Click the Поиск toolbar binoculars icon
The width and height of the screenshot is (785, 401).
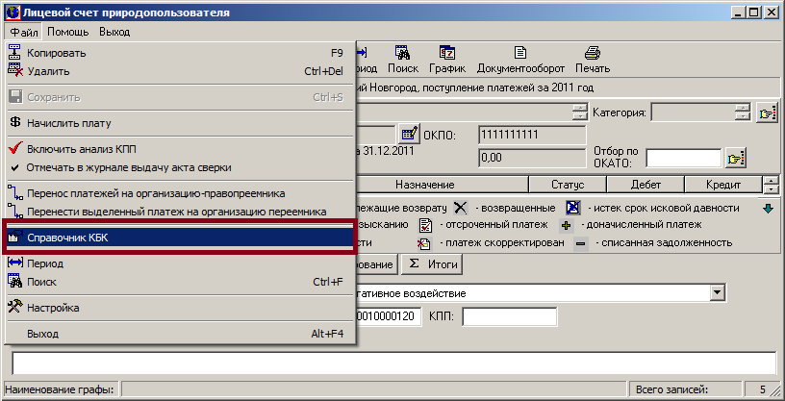pyautogui.click(x=403, y=54)
